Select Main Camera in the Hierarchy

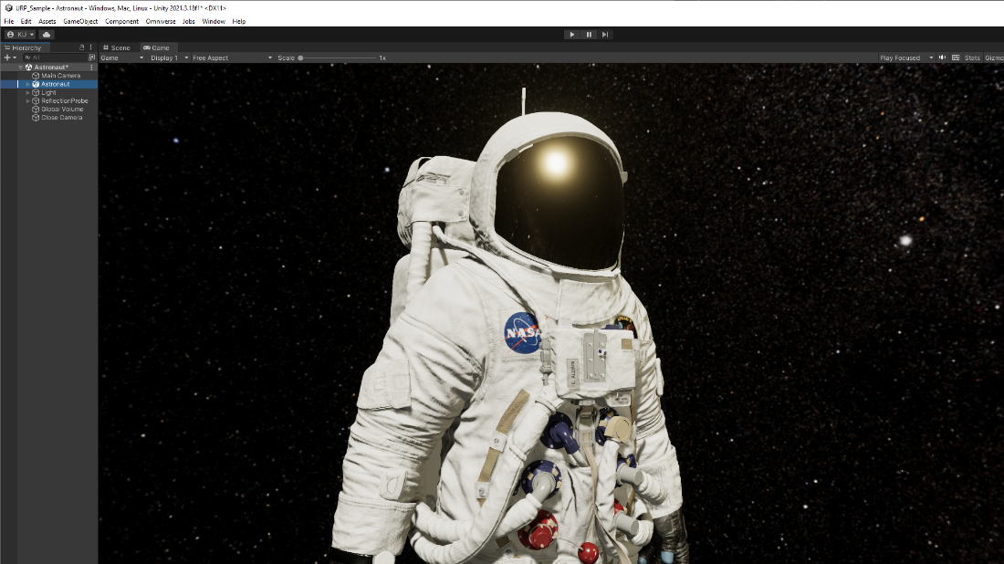[x=60, y=76]
